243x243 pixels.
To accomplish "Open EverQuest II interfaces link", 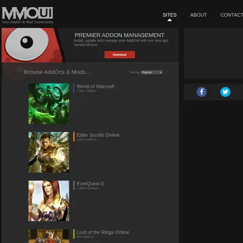I will click(x=90, y=184).
